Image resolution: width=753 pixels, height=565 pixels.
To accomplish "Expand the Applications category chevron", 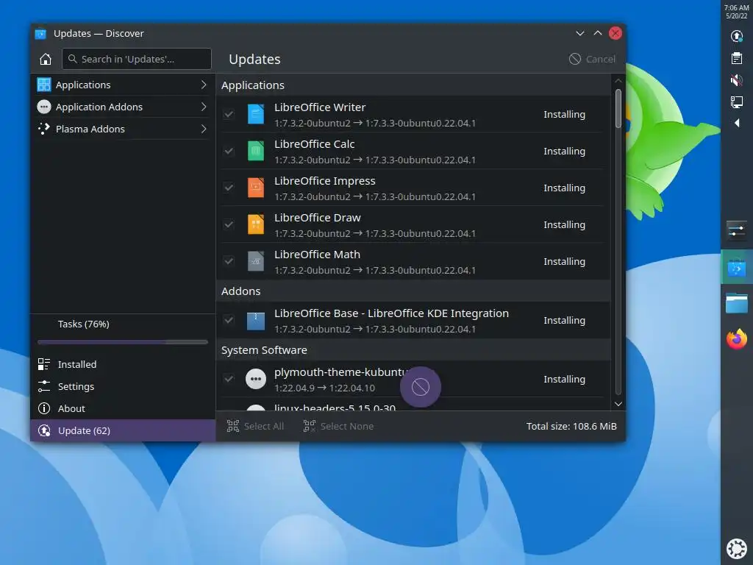I will [x=204, y=85].
